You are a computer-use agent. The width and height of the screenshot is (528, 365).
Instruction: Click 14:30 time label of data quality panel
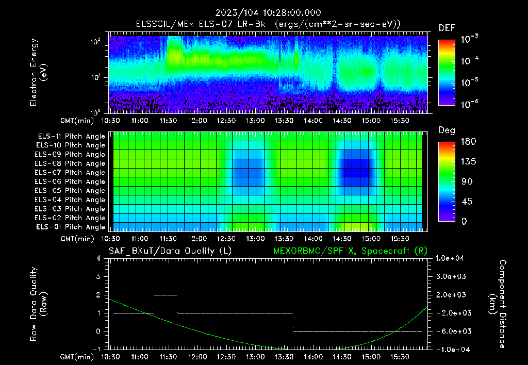pyautogui.click(x=342, y=357)
